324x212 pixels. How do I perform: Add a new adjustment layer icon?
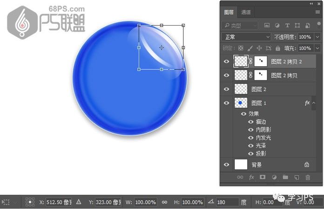[274, 178]
